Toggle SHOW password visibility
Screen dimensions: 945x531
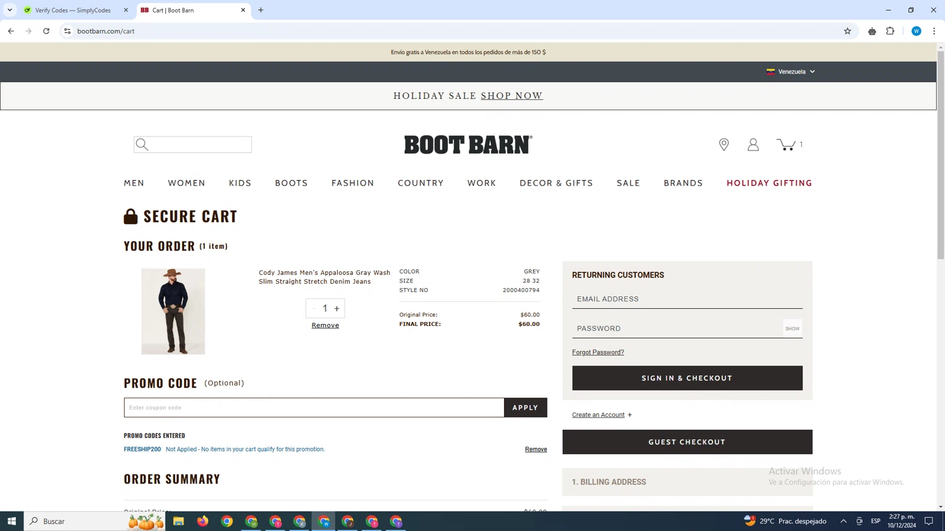click(x=793, y=328)
